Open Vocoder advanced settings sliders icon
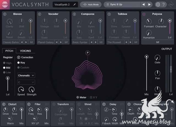176x127 pixels. click(x=66, y=42)
